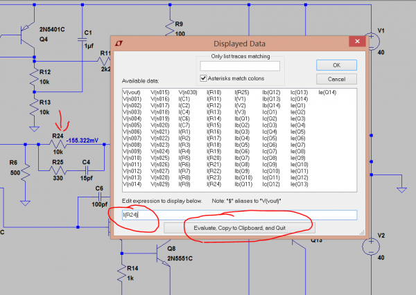Select I(R24) in the data list
The width and height of the screenshot is (416, 295).
coord(214,184)
